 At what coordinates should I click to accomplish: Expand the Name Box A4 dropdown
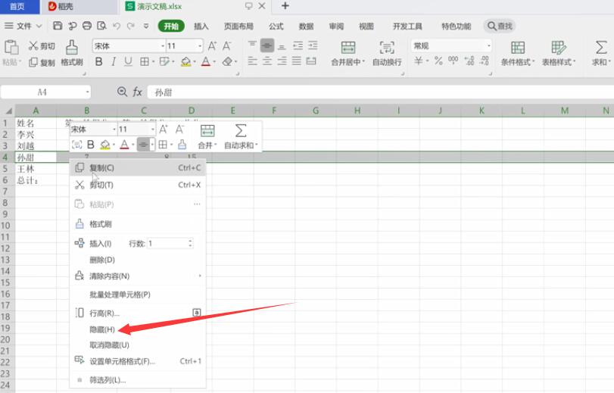click(x=87, y=92)
